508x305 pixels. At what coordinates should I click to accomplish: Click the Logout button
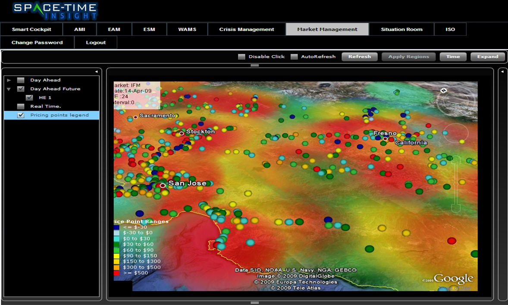coord(95,42)
